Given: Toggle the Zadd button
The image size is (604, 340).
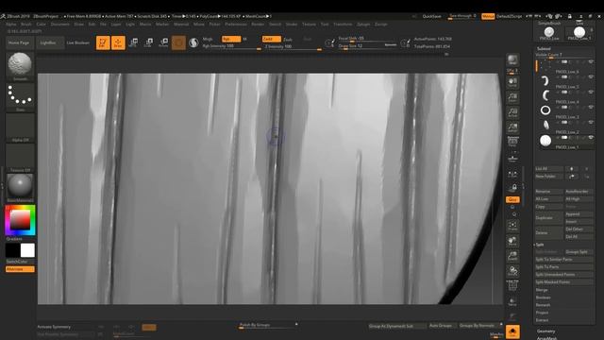Looking at the screenshot, I should click(x=272, y=39).
